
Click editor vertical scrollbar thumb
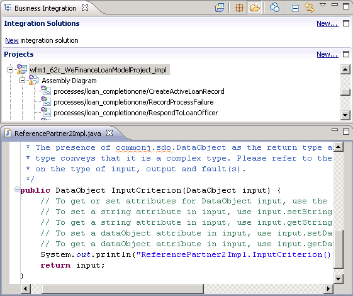339,249
